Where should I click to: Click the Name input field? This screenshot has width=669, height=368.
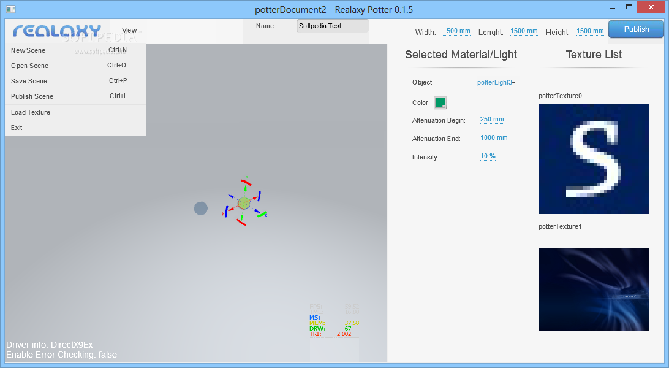pos(333,26)
